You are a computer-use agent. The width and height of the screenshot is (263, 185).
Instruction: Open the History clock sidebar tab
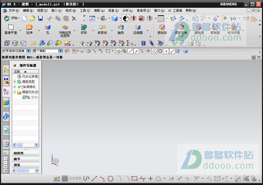pos(6,144)
